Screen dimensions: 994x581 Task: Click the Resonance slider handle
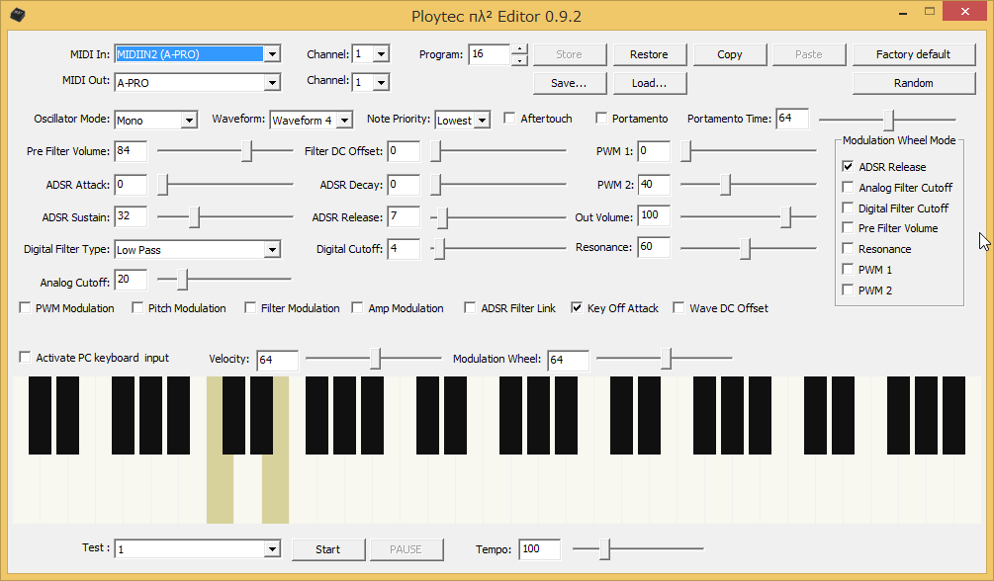pyautogui.click(x=746, y=248)
